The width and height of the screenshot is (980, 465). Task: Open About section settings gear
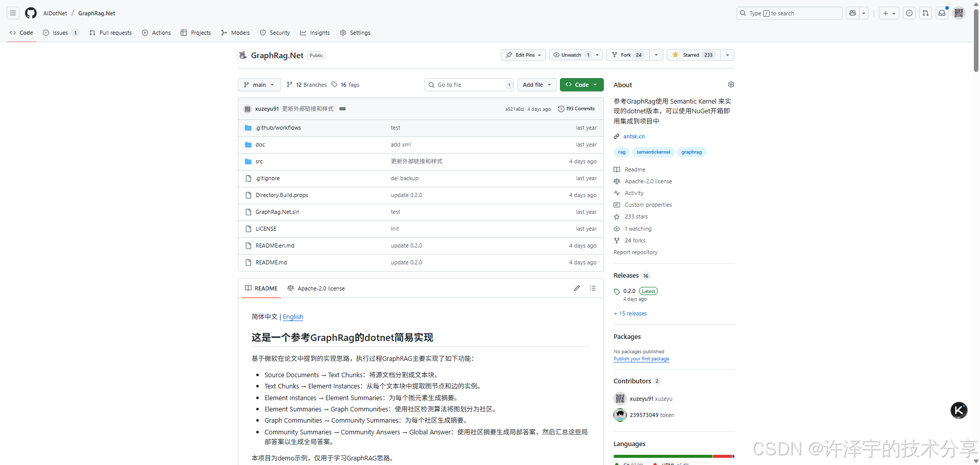[731, 85]
